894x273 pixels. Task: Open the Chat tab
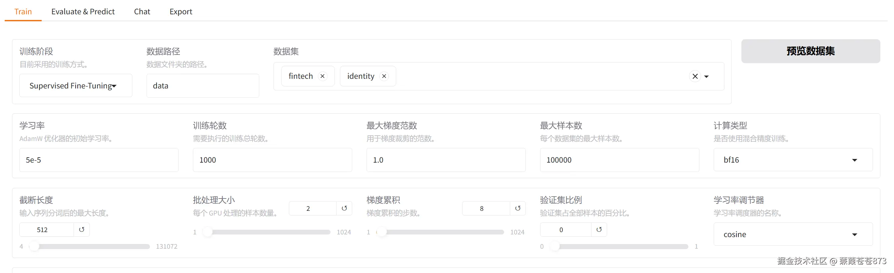pos(142,11)
